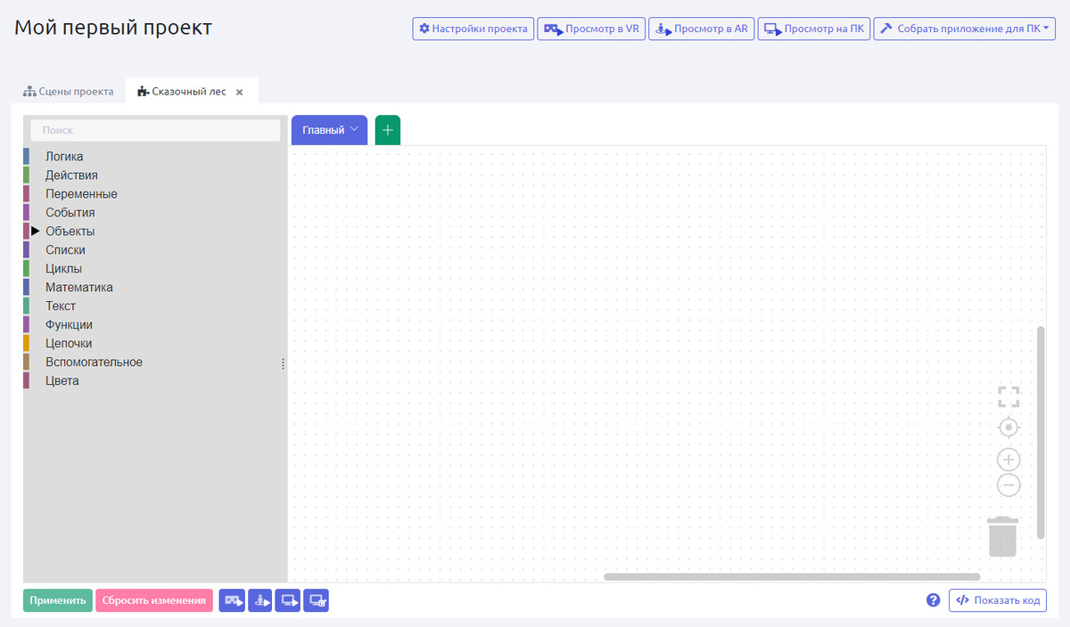Click Сбросить изменения button
1070x627 pixels.
(154, 600)
